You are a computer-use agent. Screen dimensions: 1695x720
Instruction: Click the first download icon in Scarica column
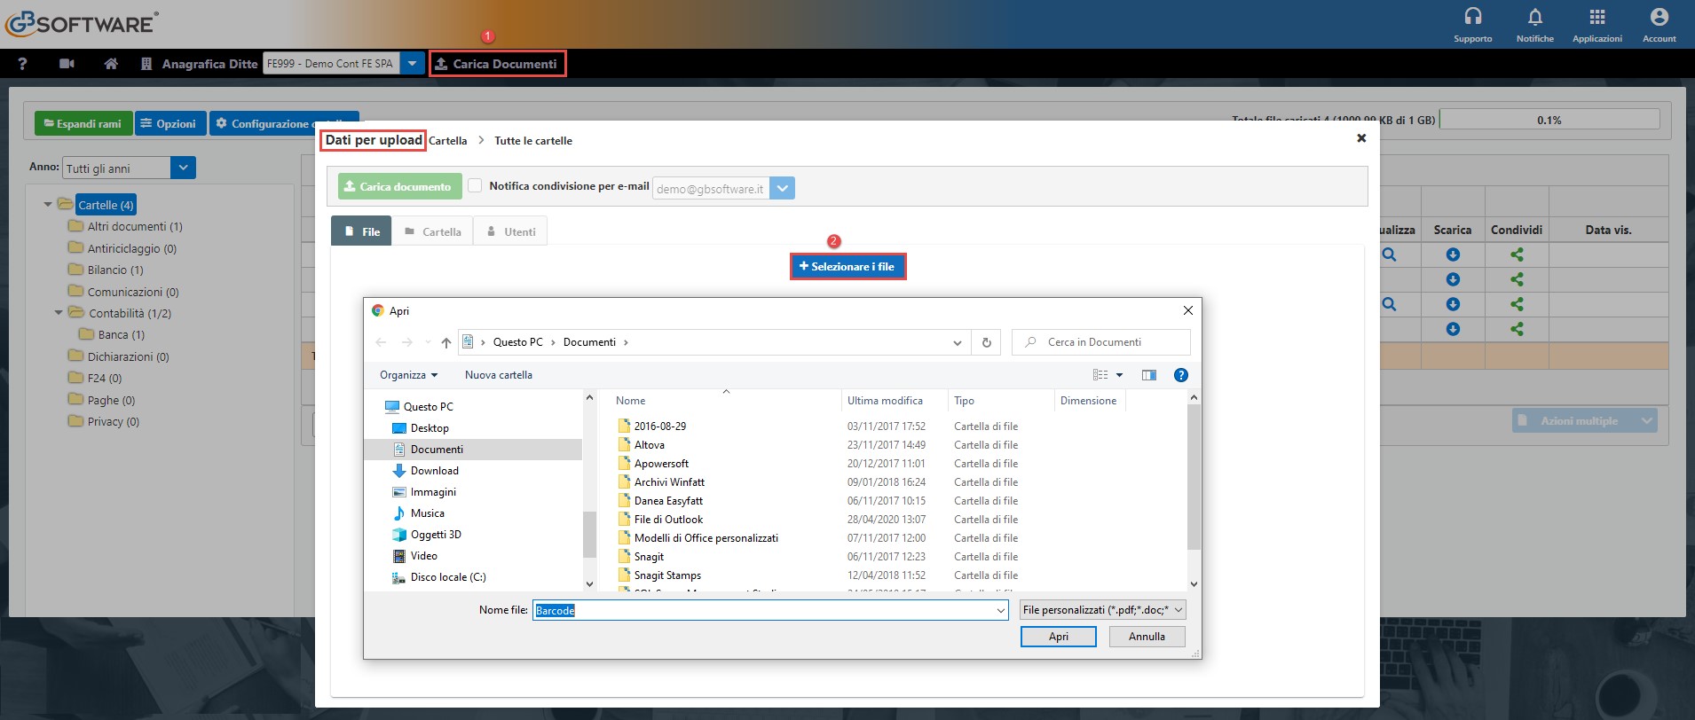[1453, 254]
